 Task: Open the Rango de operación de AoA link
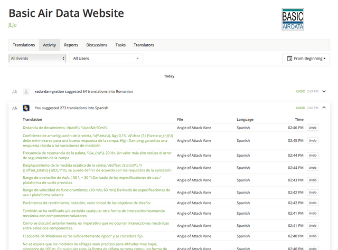point(91,180)
